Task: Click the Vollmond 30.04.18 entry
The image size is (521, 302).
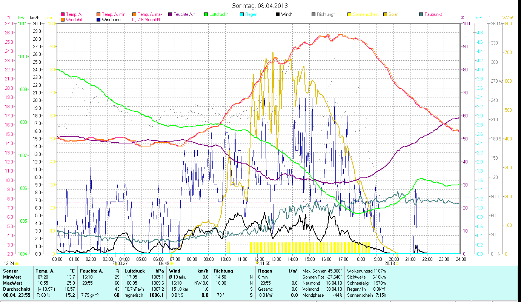Action: click(x=322, y=289)
